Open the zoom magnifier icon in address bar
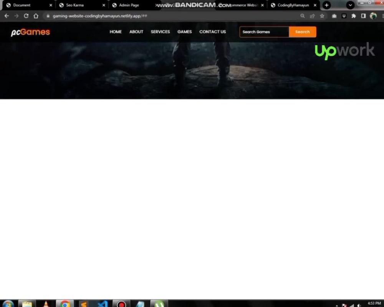This screenshot has width=384, height=307. pyautogui.click(x=303, y=16)
